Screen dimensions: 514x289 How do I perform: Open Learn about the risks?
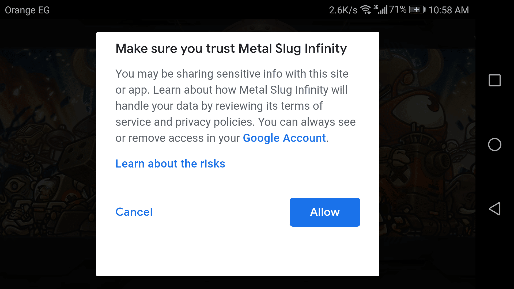tap(170, 164)
